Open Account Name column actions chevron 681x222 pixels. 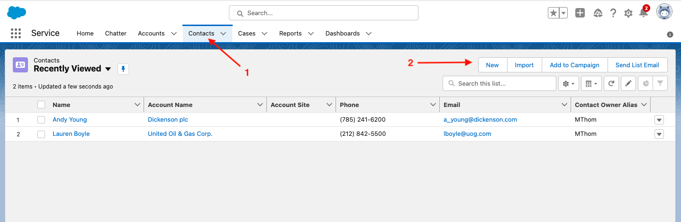[260, 105]
